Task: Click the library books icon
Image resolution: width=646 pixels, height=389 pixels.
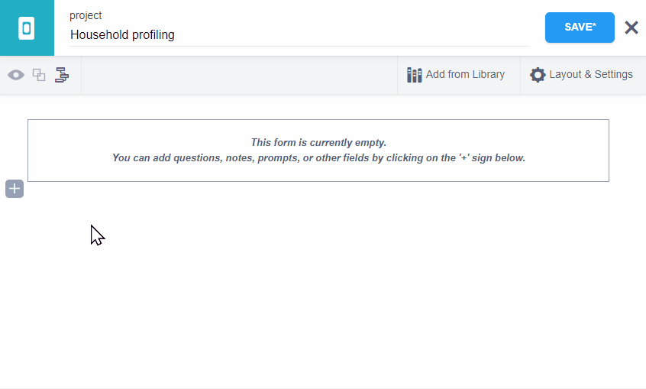Action: coord(414,75)
